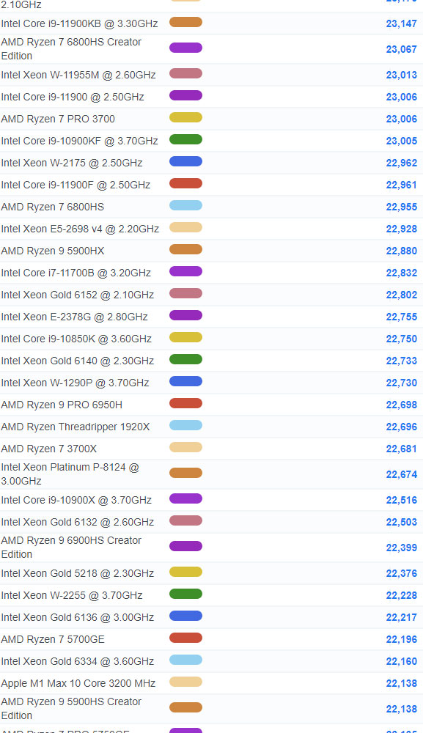Click the green bar for Core i9-10900KF

pos(185,139)
